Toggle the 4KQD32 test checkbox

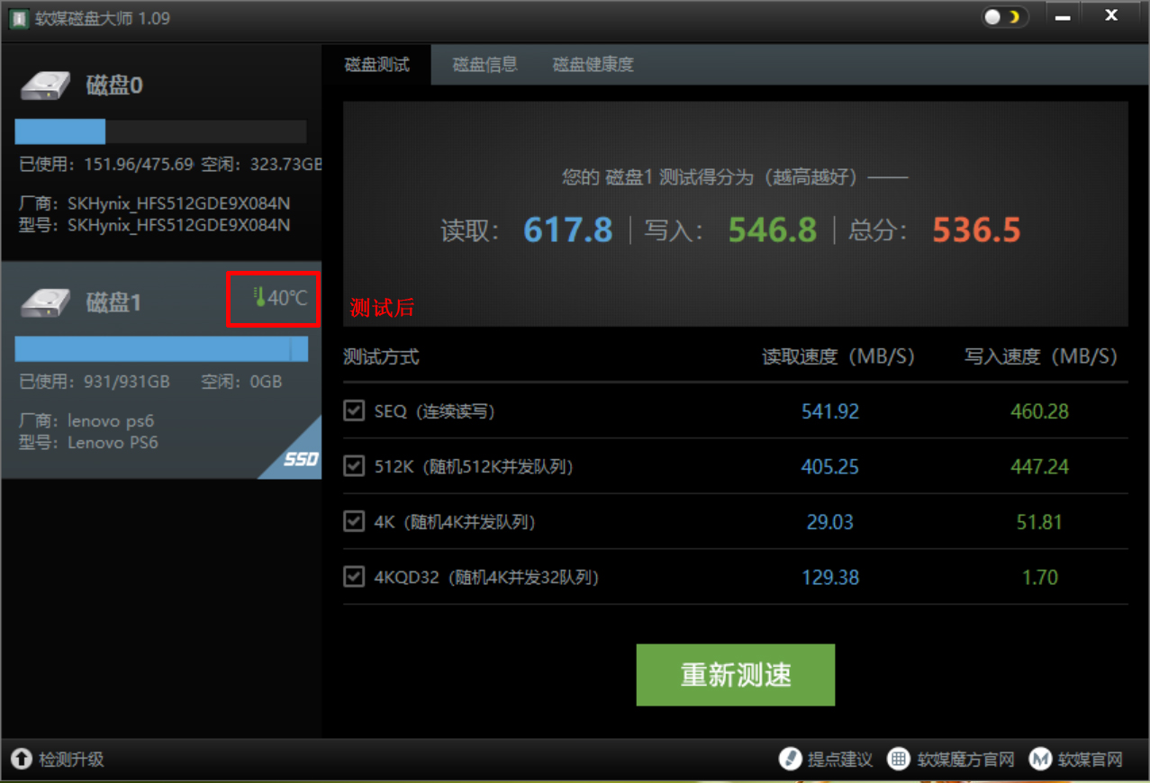click(354, 576)
